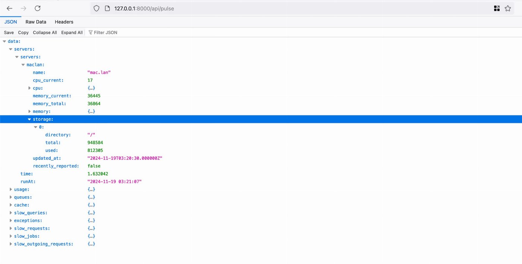The width and height of the screenshot is (522, 264).
Task: Switch to the Raw Data tab
Action: tap(36, 22)
